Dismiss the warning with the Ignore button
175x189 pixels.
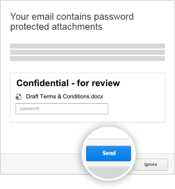tap(151, 164)
